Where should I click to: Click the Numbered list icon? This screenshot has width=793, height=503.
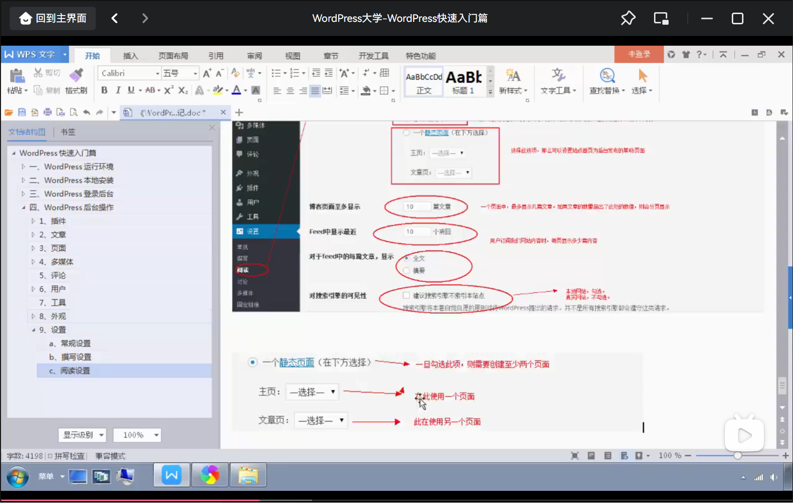click(294, 73)
